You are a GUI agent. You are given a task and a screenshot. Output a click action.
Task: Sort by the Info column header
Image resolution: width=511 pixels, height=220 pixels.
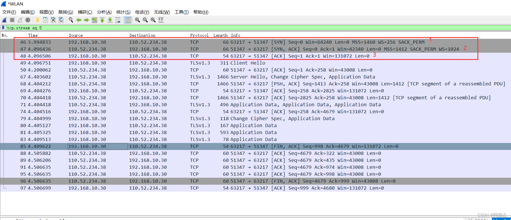(x=370, y=35)
